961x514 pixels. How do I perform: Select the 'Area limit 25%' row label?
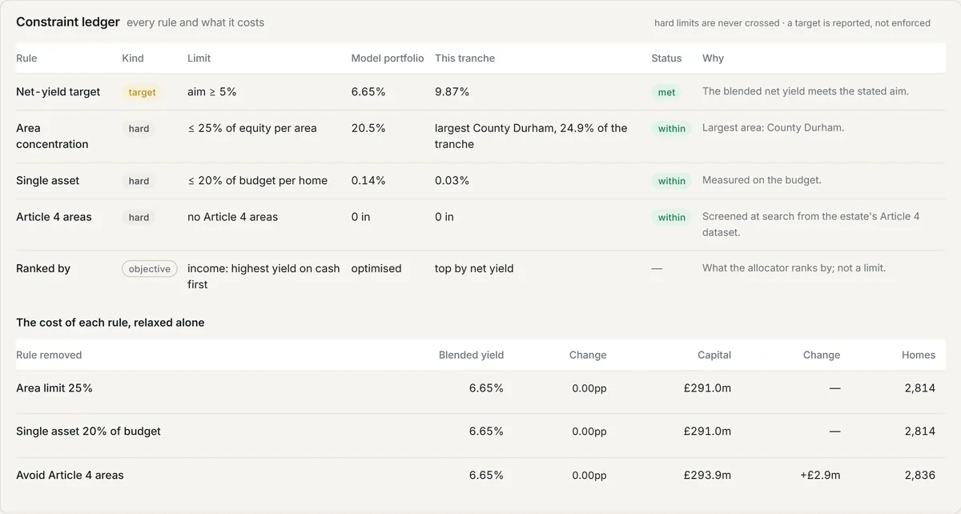click(54, 388)
